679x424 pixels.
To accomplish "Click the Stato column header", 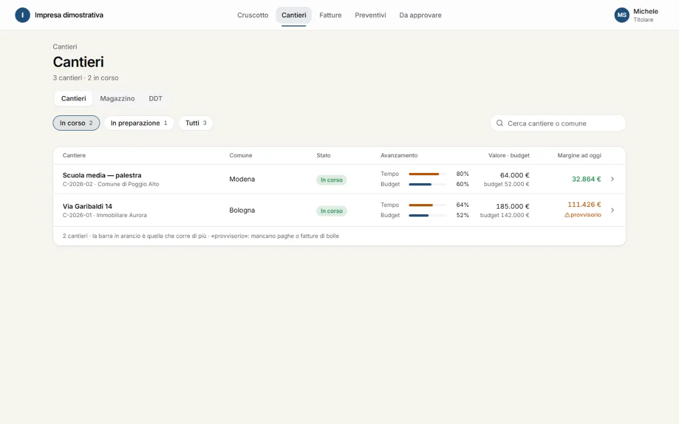I will (x=324, y=155).
